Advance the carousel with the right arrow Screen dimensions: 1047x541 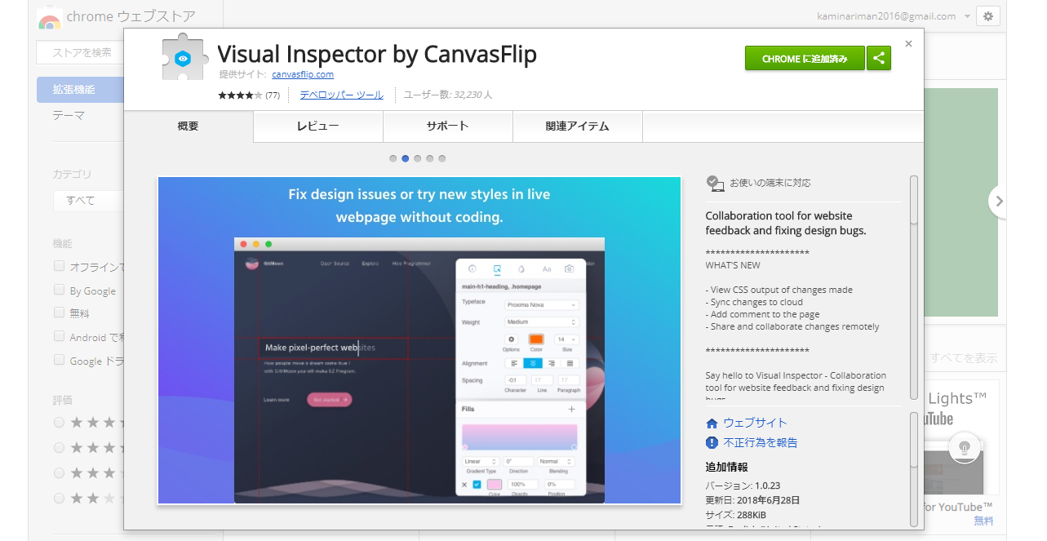998,201
